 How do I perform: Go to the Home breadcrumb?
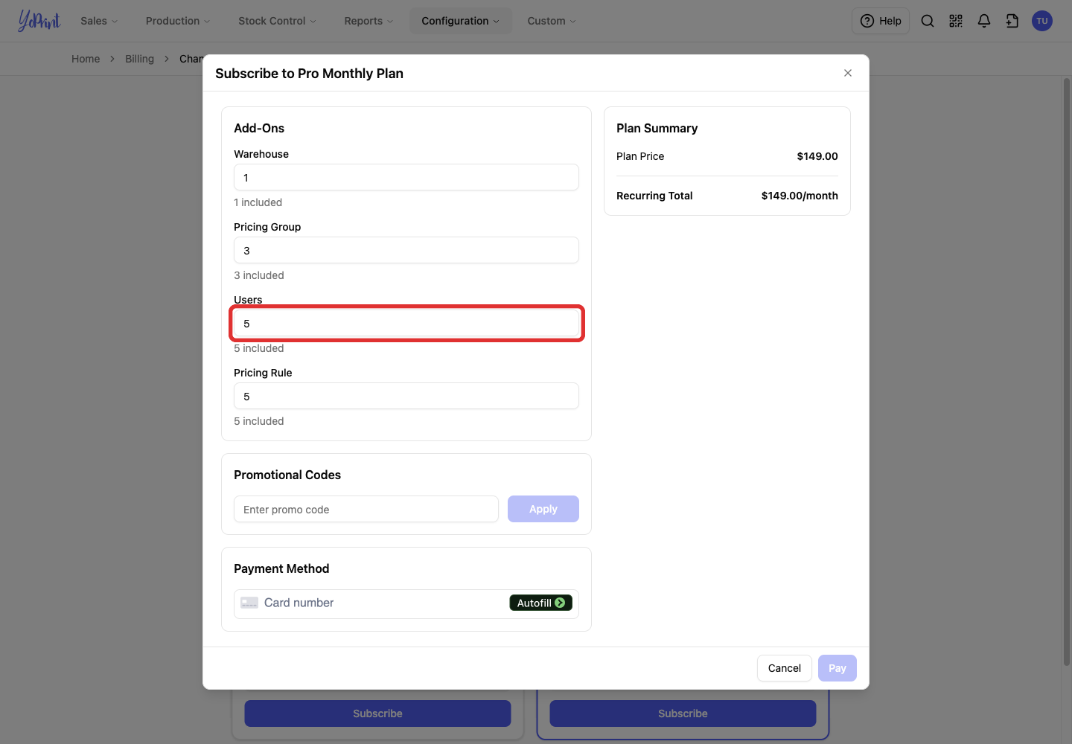pyautogui.click(x=86, y=59)
